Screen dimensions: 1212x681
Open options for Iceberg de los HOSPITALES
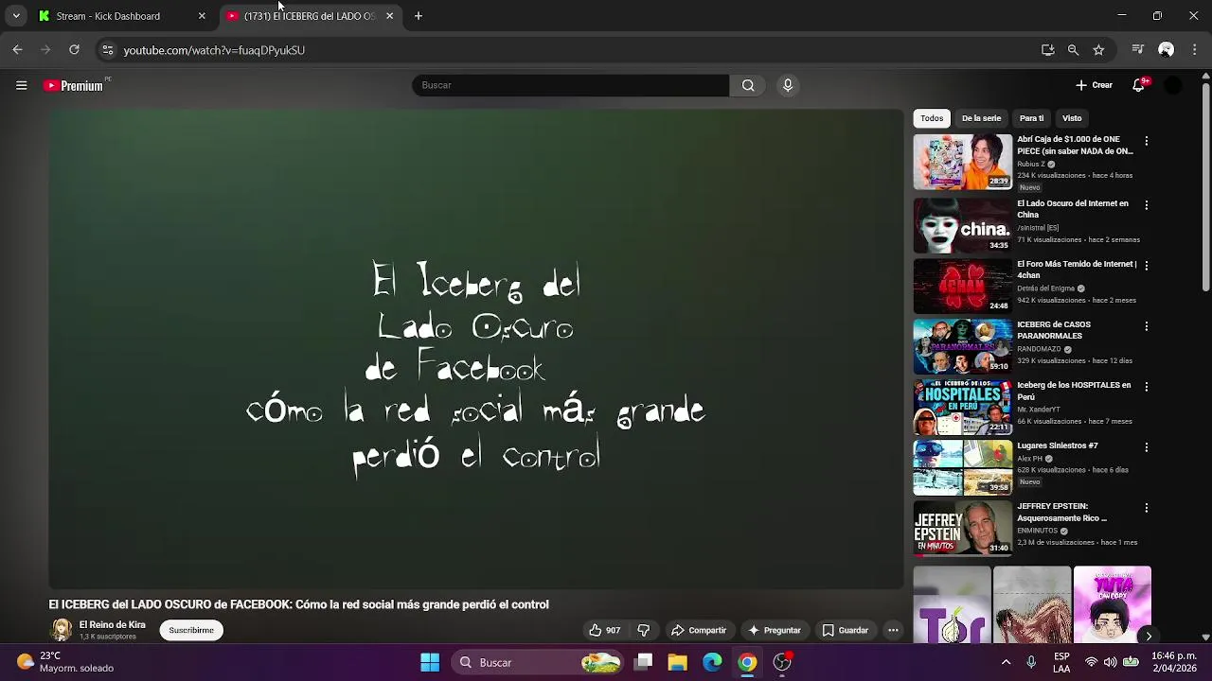pyautogui.click(x=1146, y=387)
